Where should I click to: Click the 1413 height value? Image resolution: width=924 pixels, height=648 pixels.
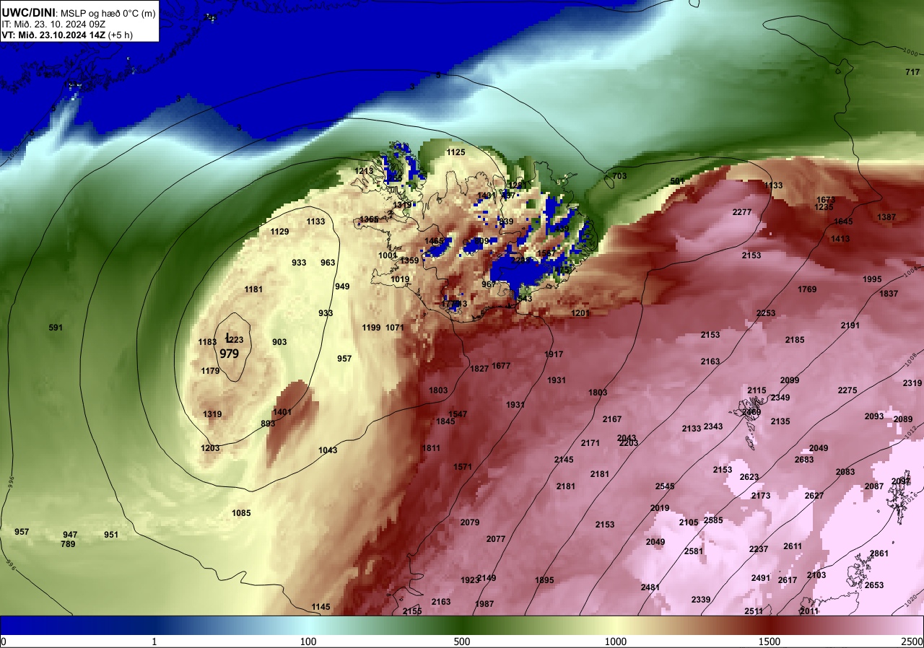pos(840,239)
